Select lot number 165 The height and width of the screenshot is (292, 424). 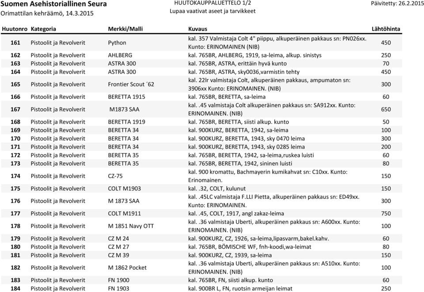point(15,84)
